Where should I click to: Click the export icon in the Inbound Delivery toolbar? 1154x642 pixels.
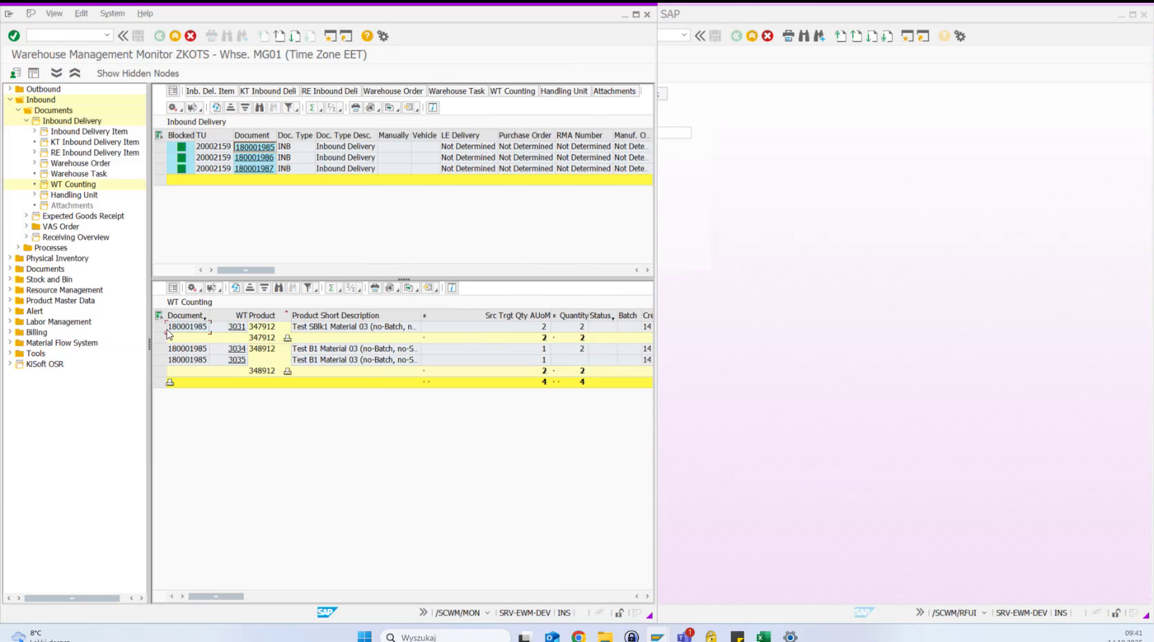[389, 107]
